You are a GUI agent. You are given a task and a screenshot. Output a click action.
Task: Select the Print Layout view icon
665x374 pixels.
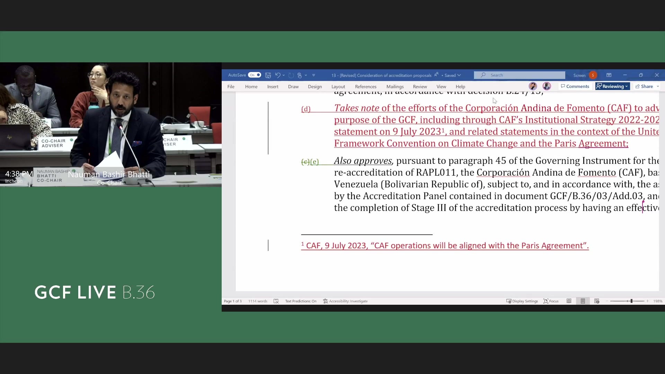(x=583, y=301)
